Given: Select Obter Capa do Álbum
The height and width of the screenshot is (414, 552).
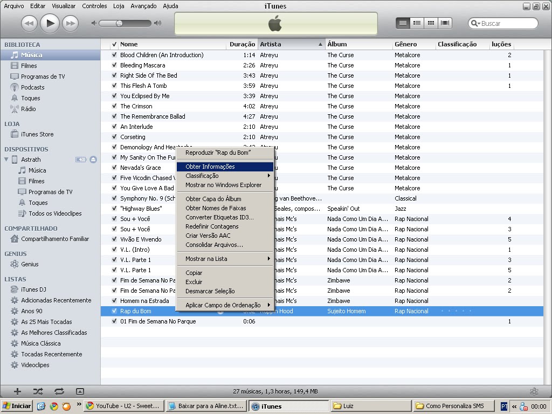Looking at the screenshot, I should 225,199.
